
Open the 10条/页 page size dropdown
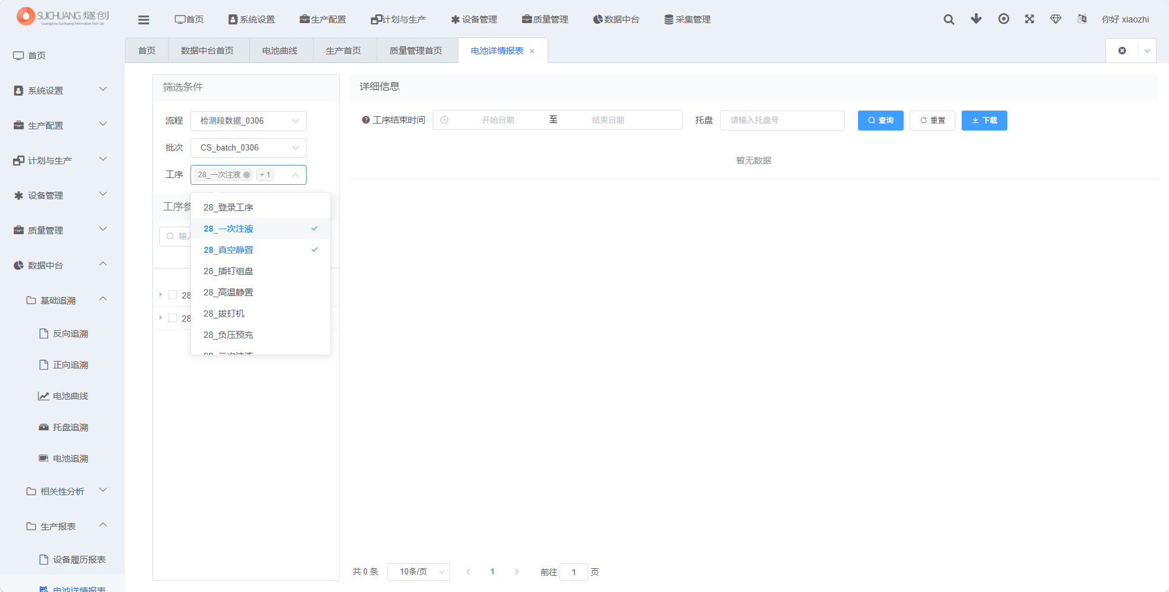coord(418,571)
